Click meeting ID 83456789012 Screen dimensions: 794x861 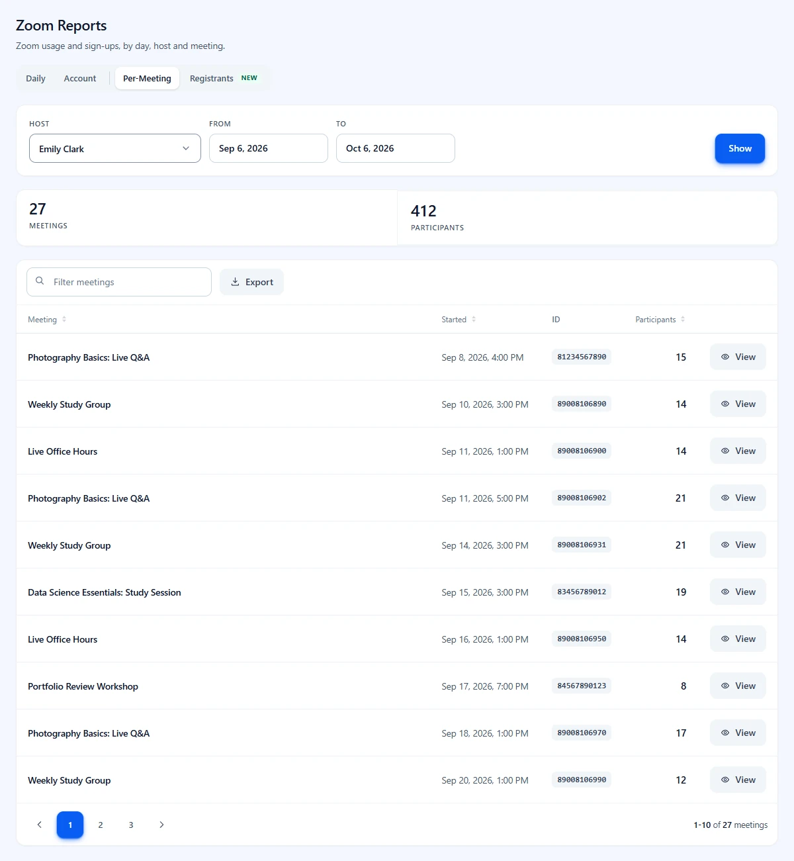tap(582, 592)
